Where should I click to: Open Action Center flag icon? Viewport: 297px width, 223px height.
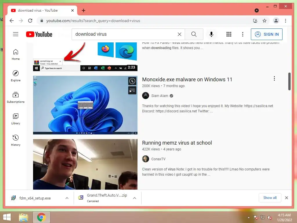coord(256,217)
